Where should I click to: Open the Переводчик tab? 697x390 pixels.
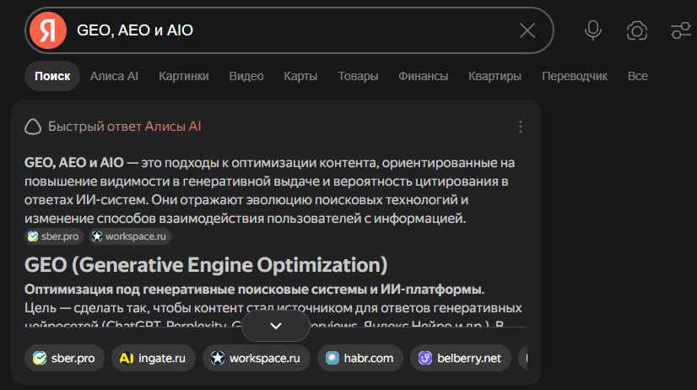coord(575,76)
